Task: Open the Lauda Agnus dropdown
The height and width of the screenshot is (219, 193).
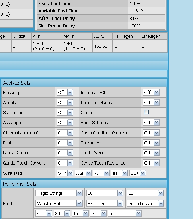Action: point(65,153)
